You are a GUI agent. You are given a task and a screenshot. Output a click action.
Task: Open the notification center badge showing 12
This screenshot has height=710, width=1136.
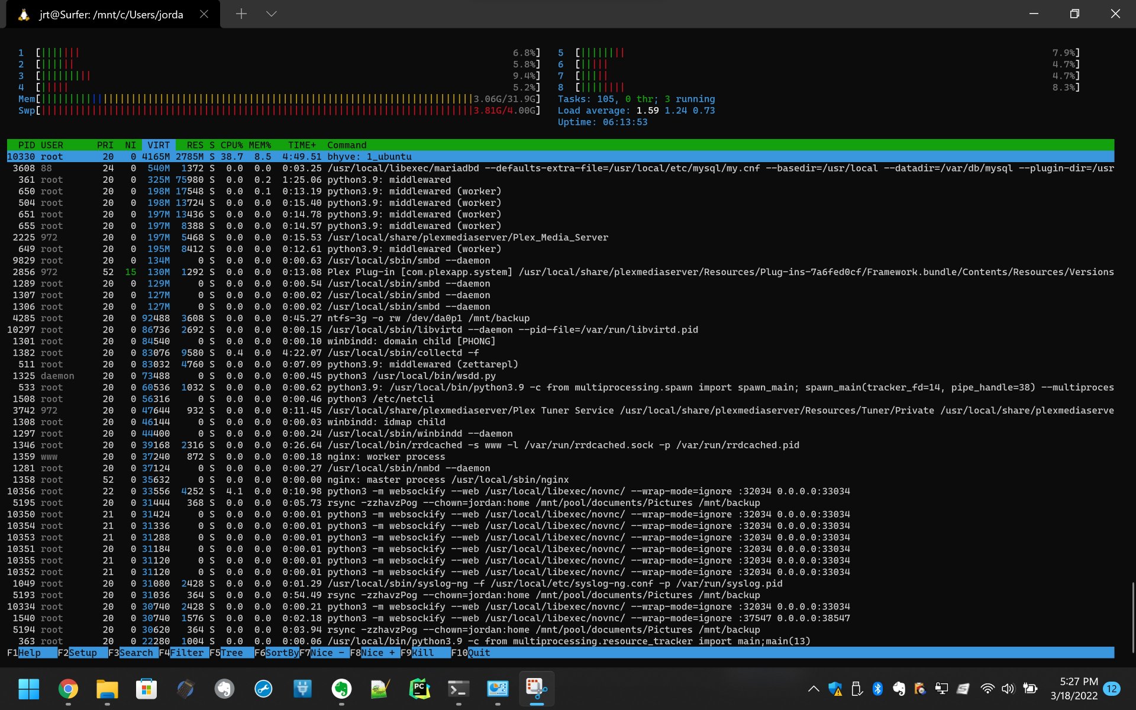click(1112, 689)
